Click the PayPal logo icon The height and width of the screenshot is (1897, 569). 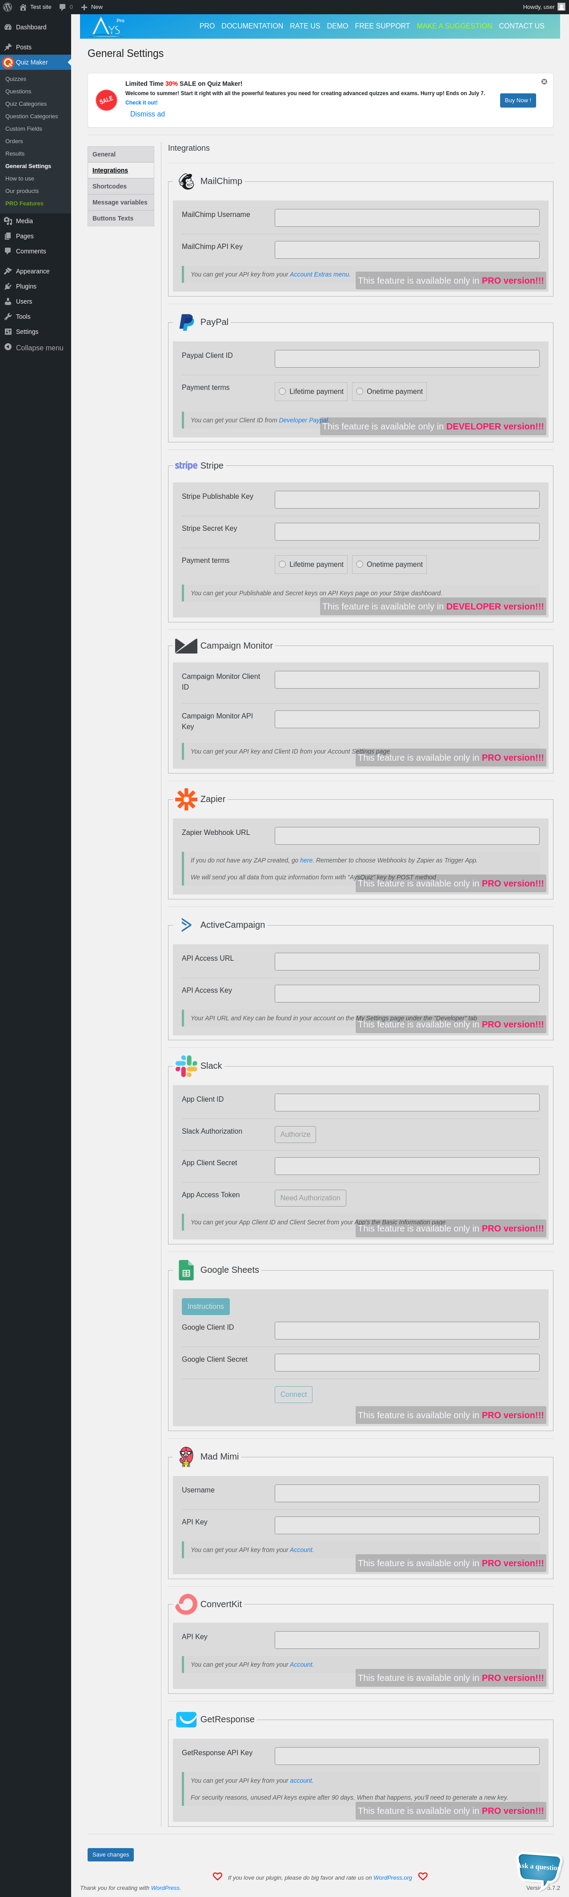click(x=186, y=322)
